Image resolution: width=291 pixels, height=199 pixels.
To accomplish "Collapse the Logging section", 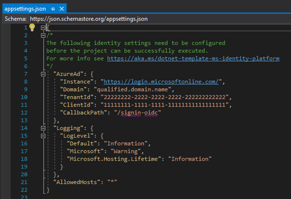I will coord(43,128).
